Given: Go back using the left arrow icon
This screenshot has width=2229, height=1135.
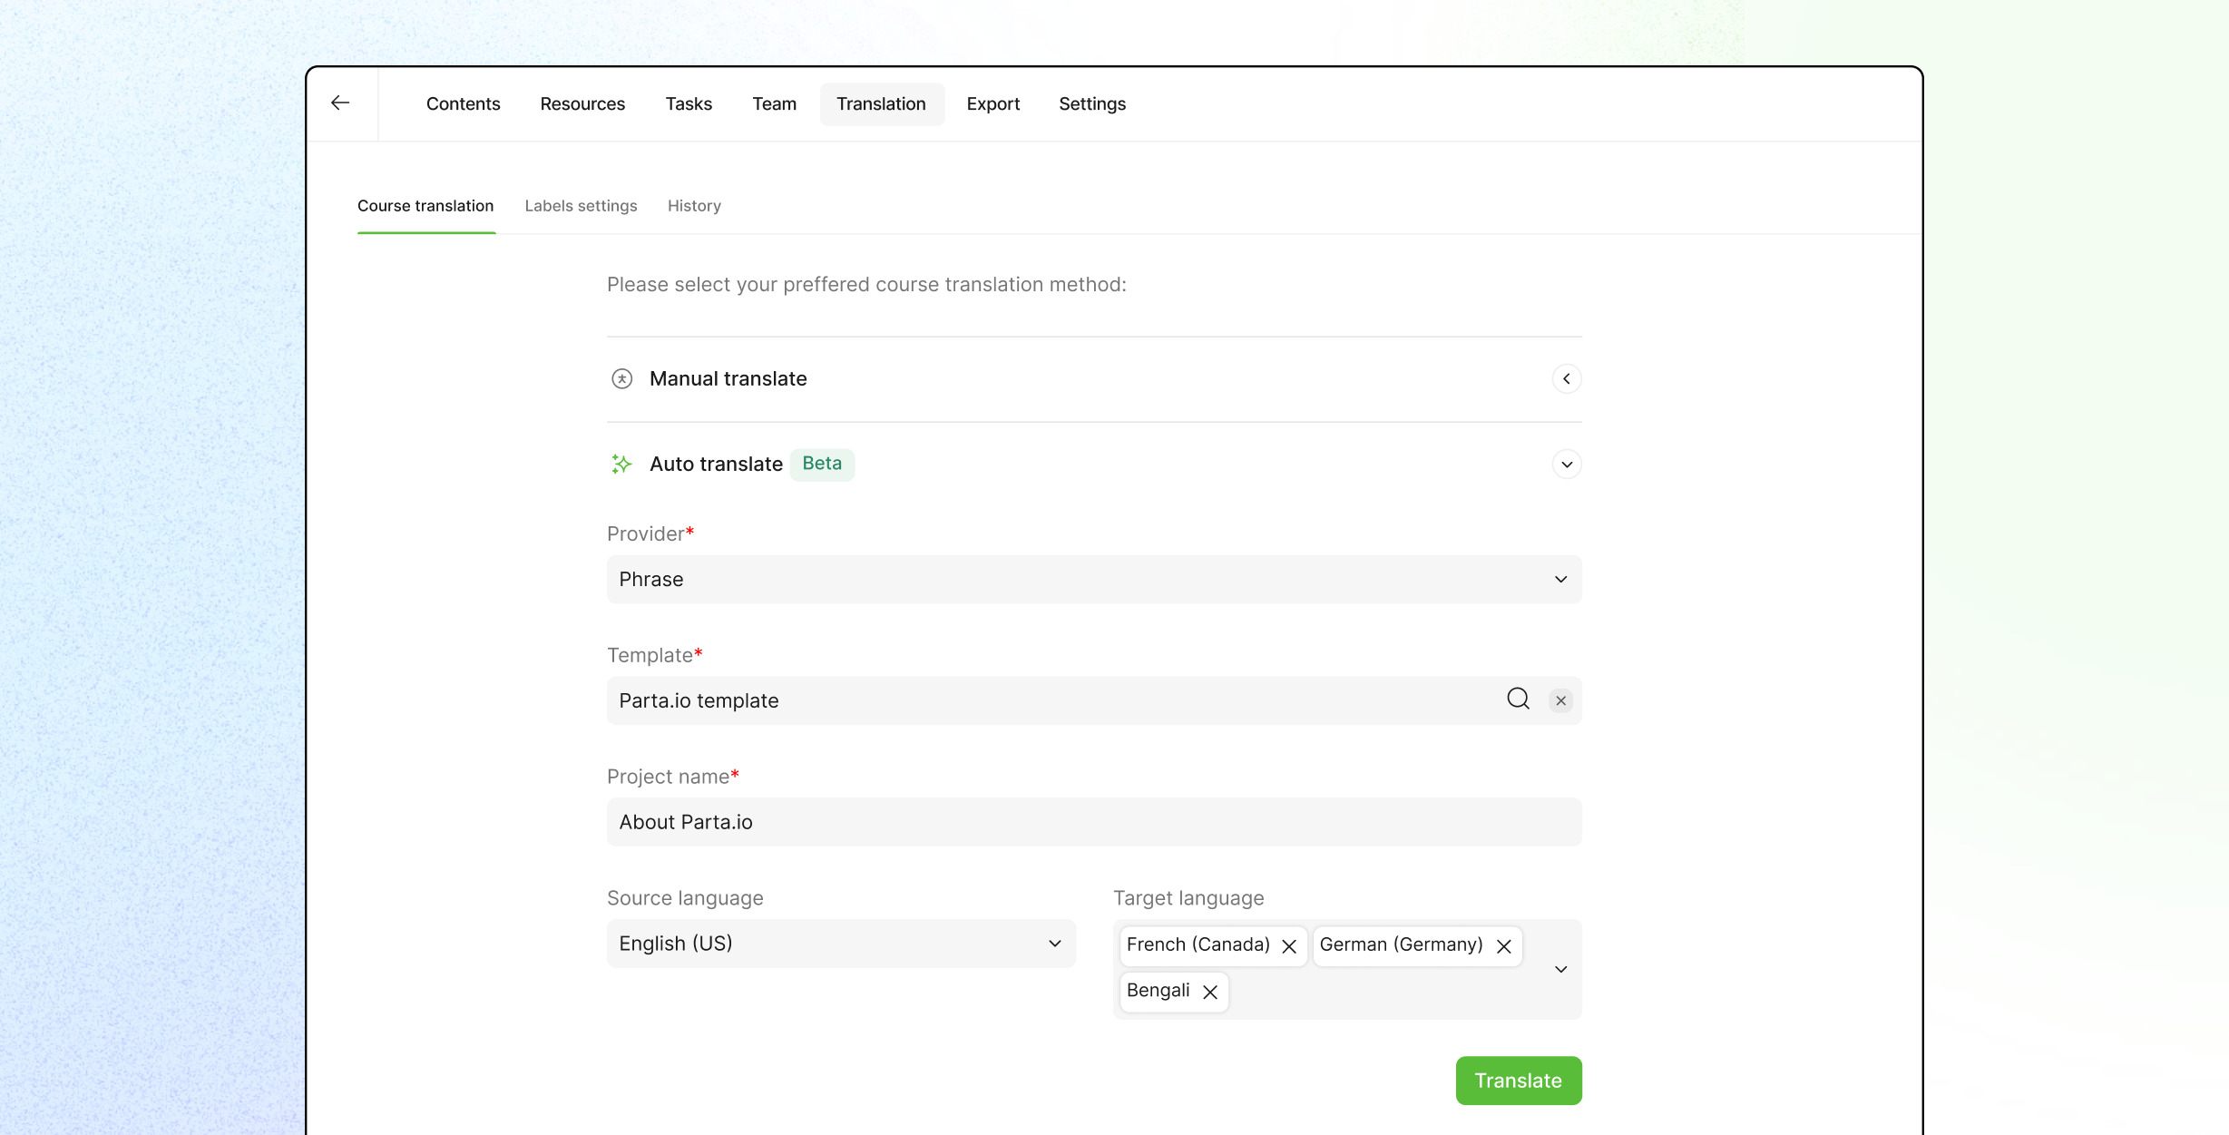Looking at the screenshot, I should pos(340,103).
